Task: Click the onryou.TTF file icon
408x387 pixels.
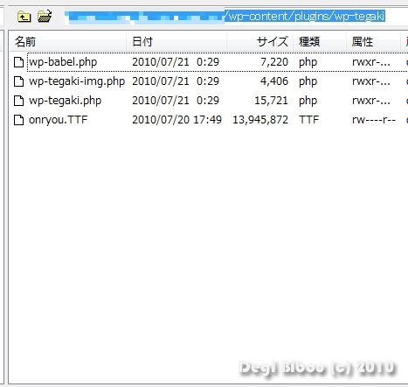Action: click(x=19, y=120)
